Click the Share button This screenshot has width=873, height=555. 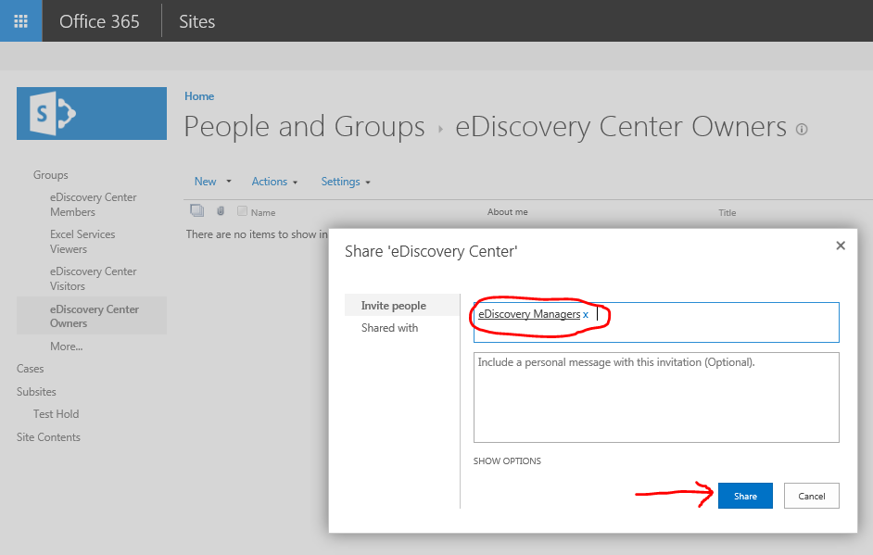pos(745,496)
